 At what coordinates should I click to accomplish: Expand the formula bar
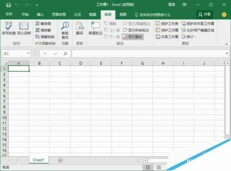227,53
